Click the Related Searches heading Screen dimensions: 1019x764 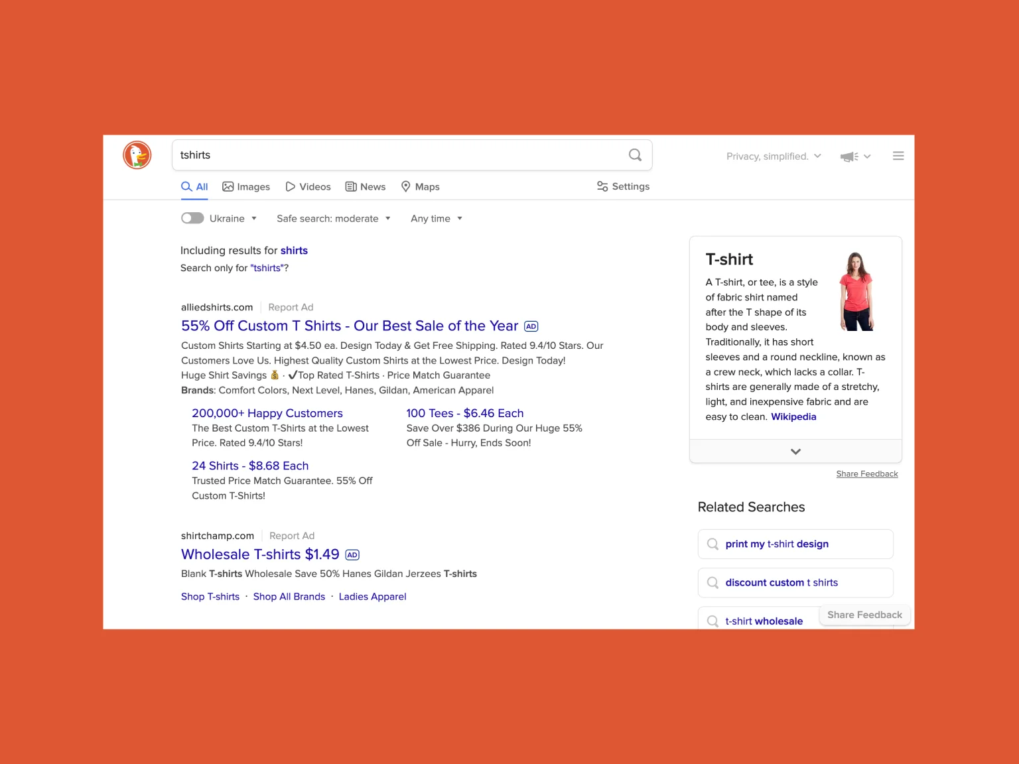(x=751, y=507)
